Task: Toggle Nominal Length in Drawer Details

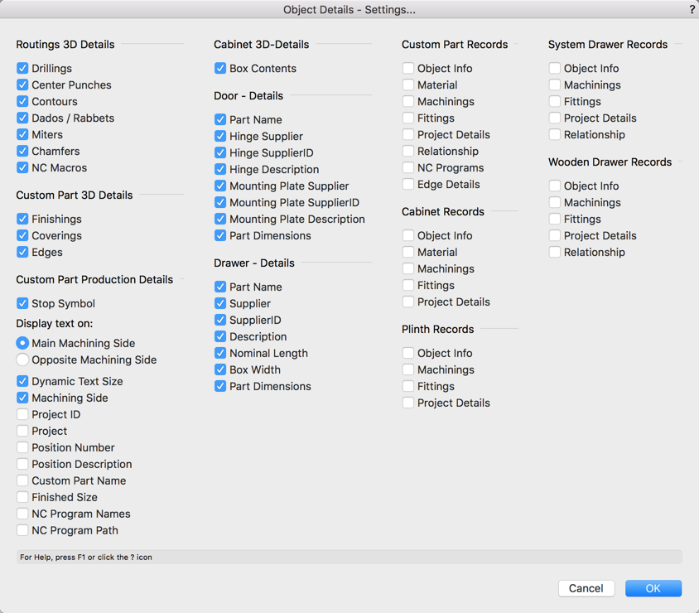Action: tap(220, 353)
